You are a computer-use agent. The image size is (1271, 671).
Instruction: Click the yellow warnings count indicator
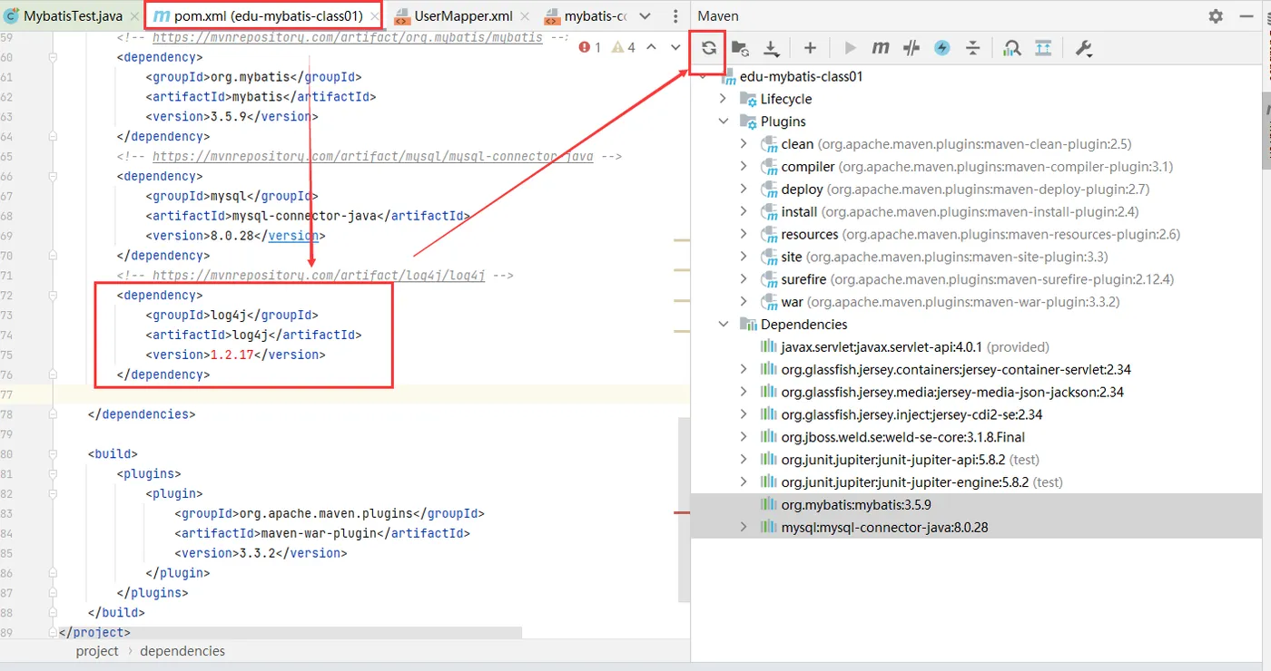click(x=624, y=47)
